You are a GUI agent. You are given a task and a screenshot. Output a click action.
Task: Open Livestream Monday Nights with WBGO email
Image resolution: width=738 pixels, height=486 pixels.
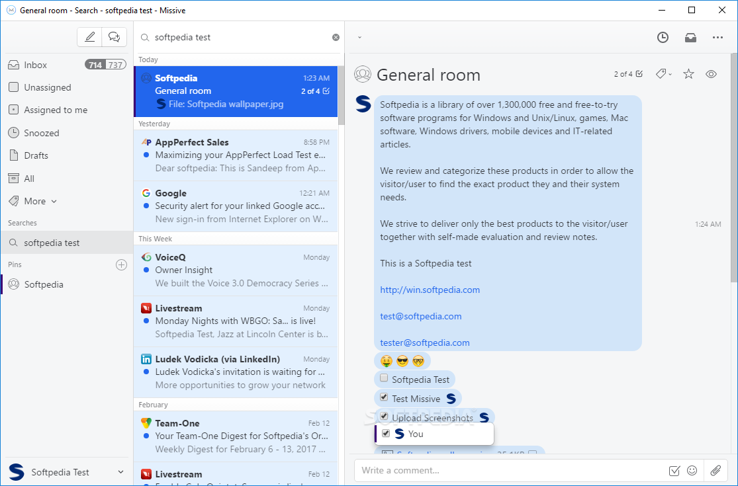click(236, 321)
